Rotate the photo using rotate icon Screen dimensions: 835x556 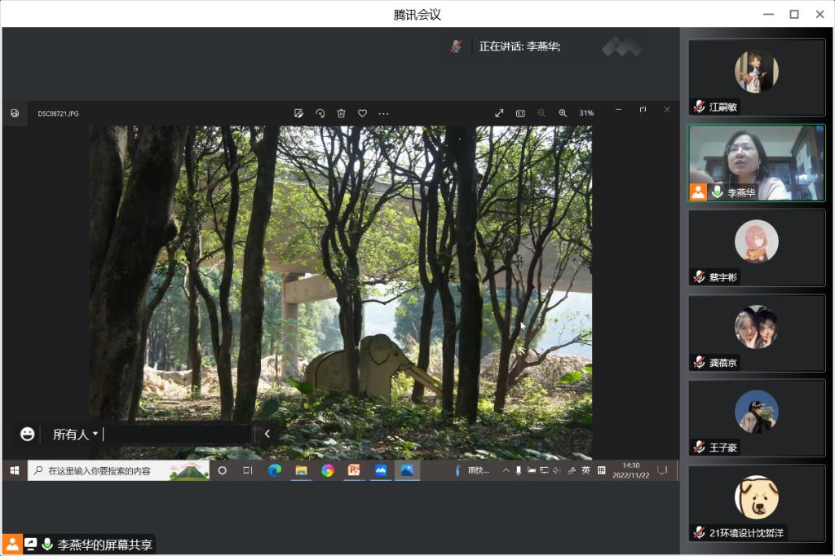point(320,113)
